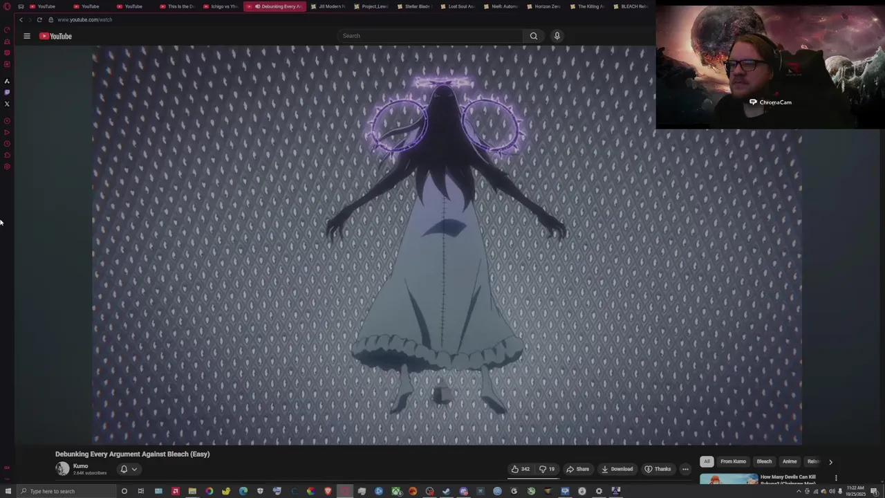Screen dimensions: 885x498
Task: Switch to the 'NieR: Automa' tab
Action: coord(500,6)
